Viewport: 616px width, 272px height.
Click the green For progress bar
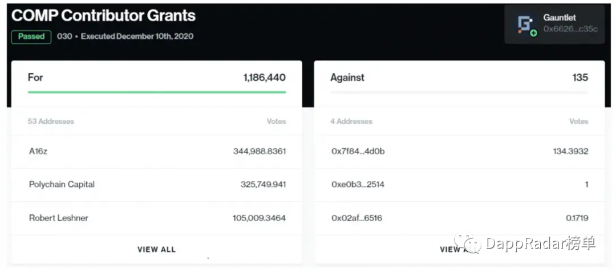pyautogui.click(x=156, y=92)
